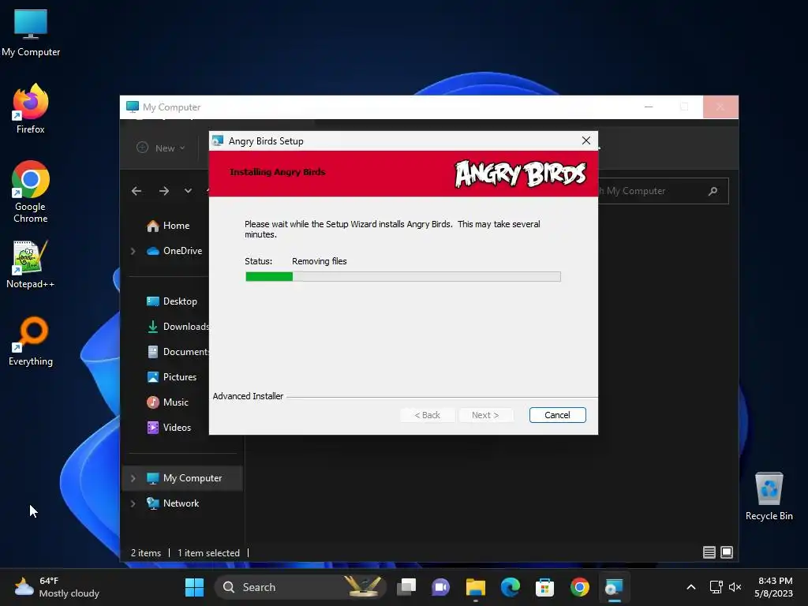Image resolution: width=808 pixels, height=606 pixels.
Task: Click the search magnifier icon in explorer
Action: [713, 191]
